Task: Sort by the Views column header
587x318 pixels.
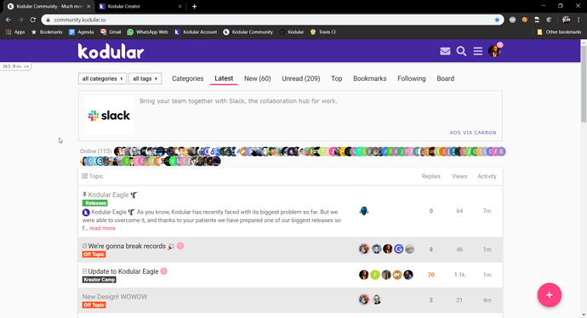Action: 459,176
